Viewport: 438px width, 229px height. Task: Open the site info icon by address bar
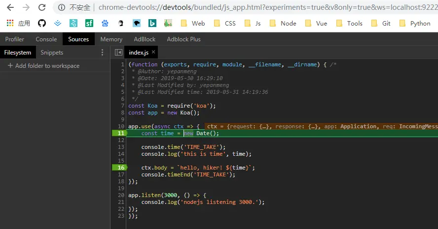[x=62, y=7]
